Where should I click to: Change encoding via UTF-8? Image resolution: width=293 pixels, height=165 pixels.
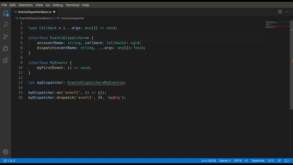click(238, 161)
